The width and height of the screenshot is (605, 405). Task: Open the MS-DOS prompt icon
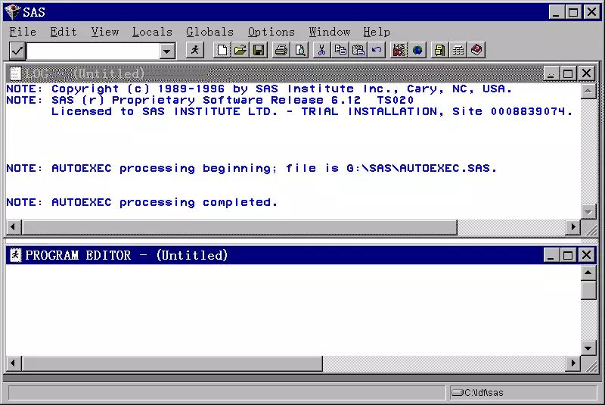(x=399, y=50)
